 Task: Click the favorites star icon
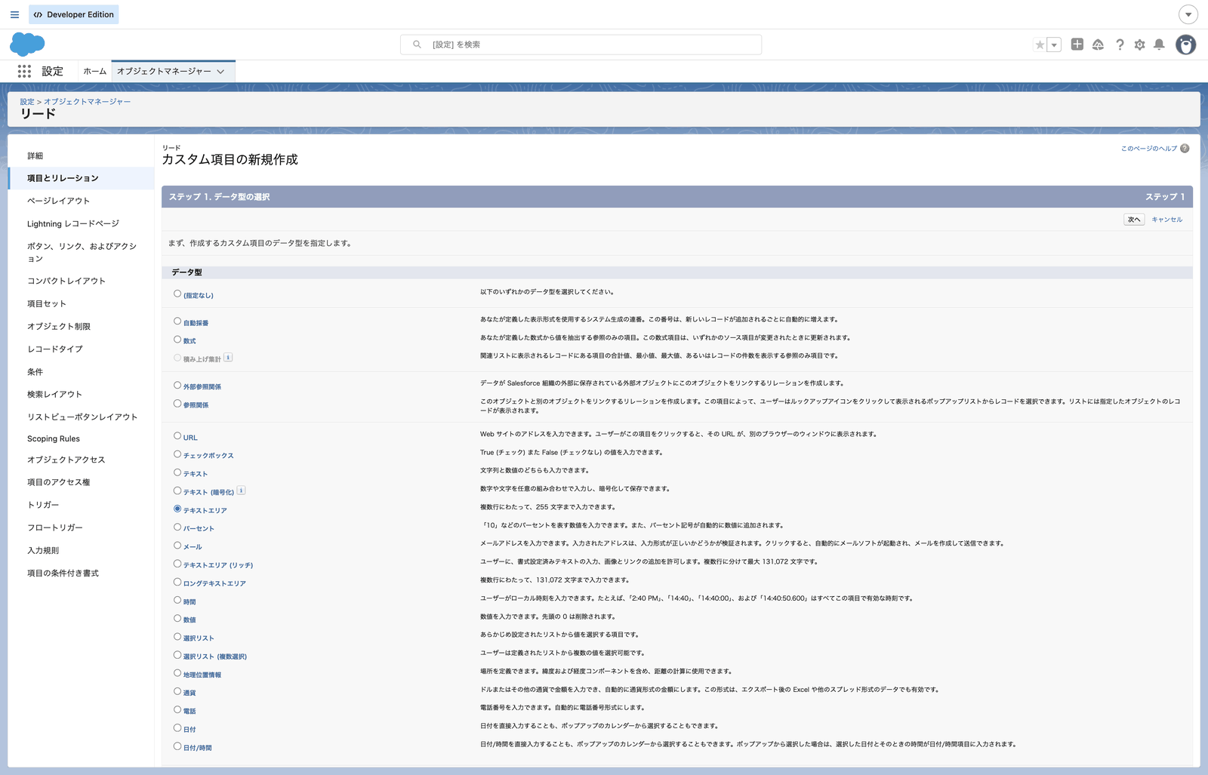1040,45
